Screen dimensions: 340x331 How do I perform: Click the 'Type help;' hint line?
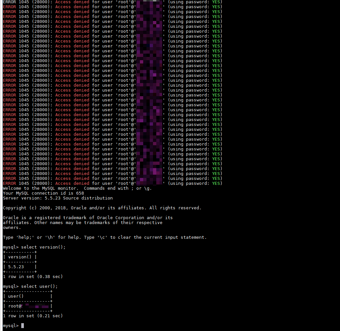105,237
